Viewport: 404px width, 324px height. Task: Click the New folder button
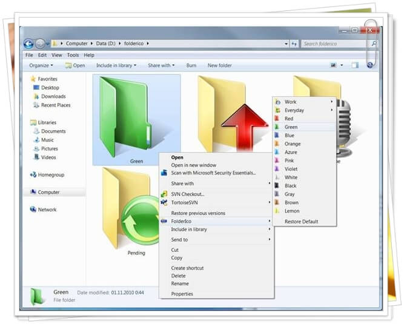tap(219, 65)
